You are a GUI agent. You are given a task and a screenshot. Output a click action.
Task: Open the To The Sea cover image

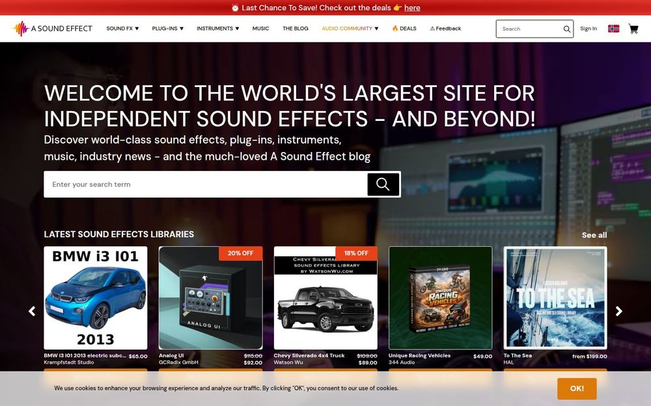click(x=555, y=298)
